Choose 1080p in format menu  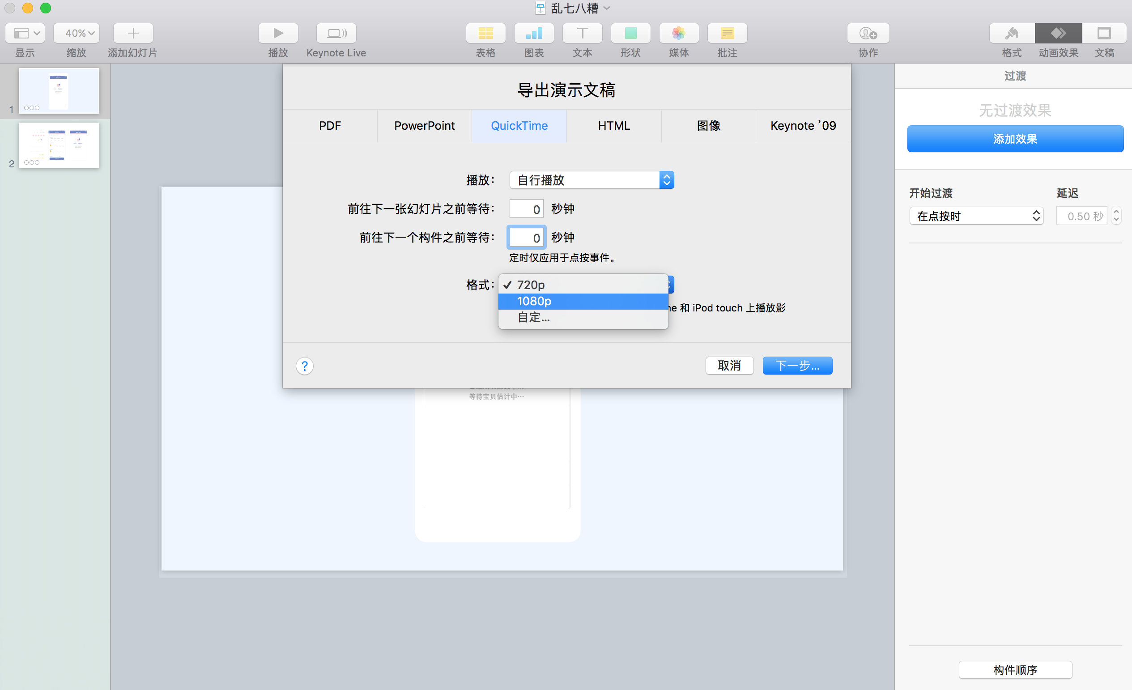pos(583,301)
